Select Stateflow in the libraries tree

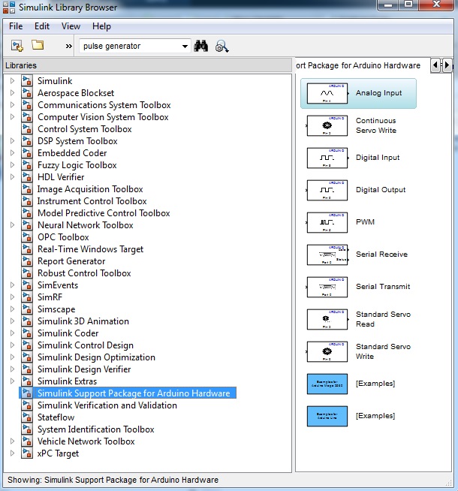point(56,417)
